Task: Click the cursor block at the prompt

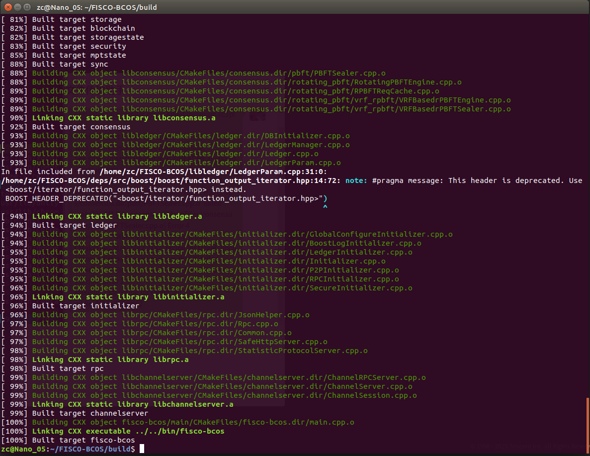Action: 142,449
